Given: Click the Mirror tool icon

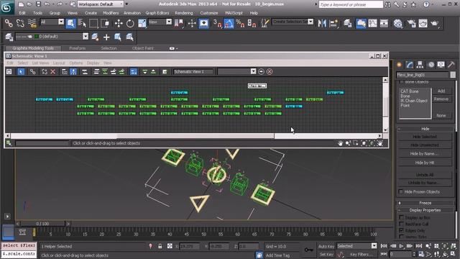Looking at the screenshot, I should coord(322,23).
